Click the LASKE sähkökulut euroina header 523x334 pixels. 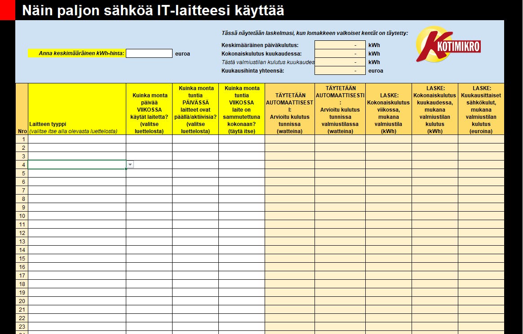point(481,109)
